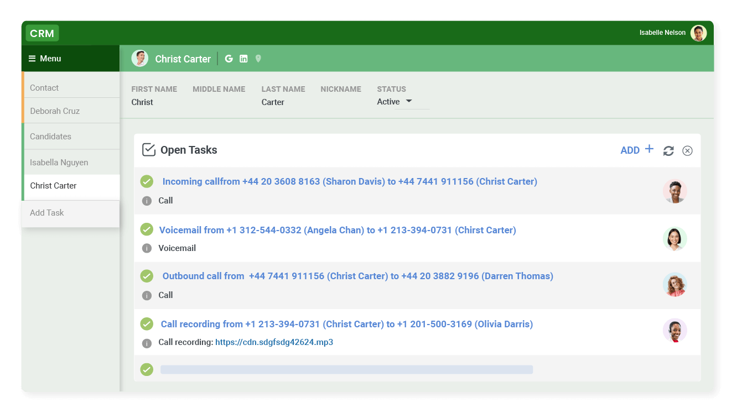Click the info icon on Call recording task

pyautogui.click(x=147, y=342)
